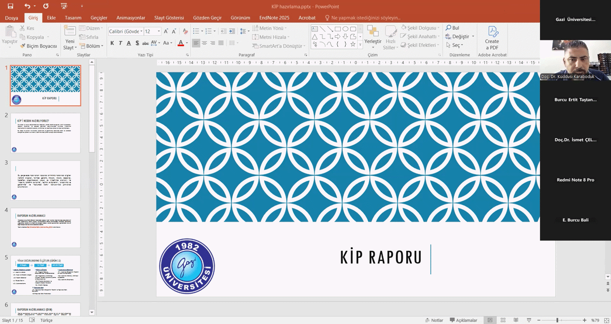Click Bul to find text
Image resolution: width=611 pixels, height=324 pixels.
(453, 28)
